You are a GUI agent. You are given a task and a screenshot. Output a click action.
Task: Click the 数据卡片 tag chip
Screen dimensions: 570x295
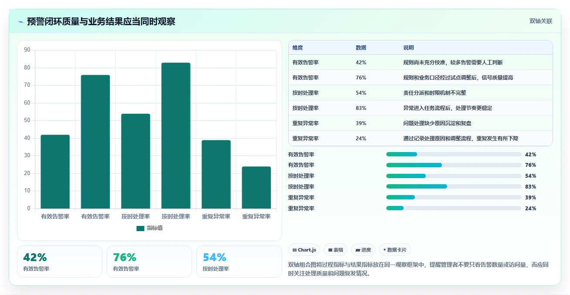[x=395, y=250]
